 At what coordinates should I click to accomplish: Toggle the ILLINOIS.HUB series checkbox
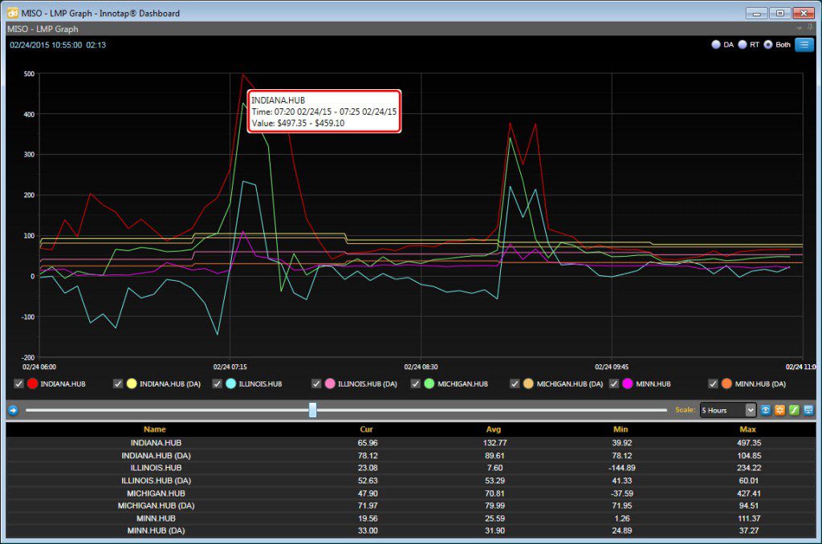tap(217, 384)
